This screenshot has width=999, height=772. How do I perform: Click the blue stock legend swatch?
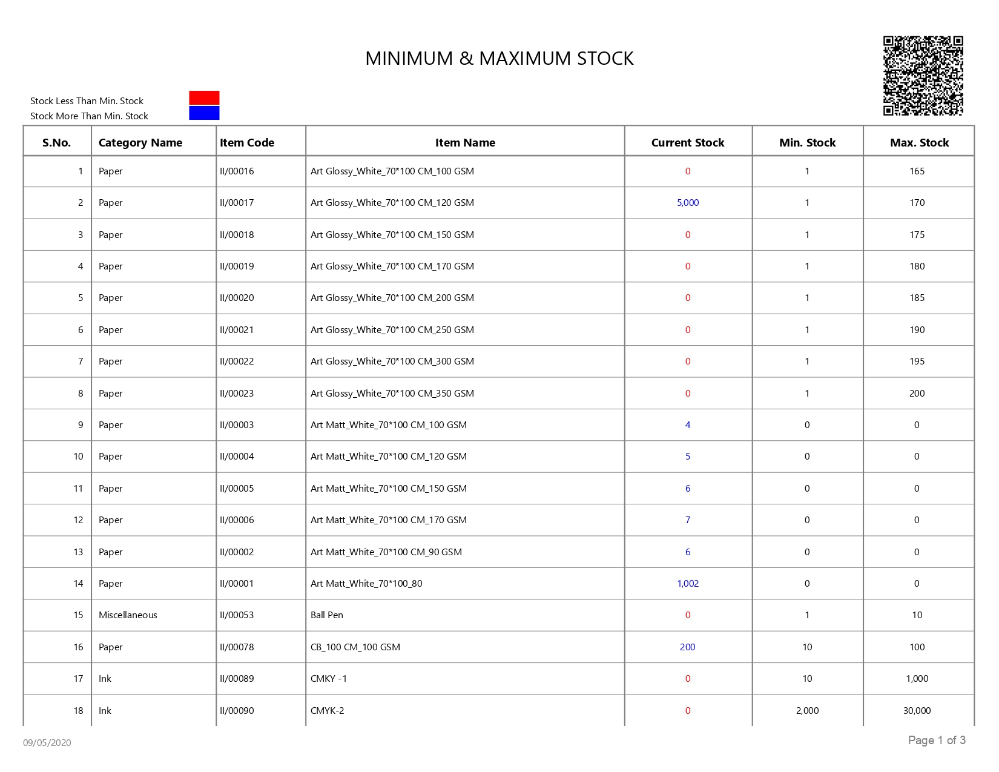(x=204, y=113)
